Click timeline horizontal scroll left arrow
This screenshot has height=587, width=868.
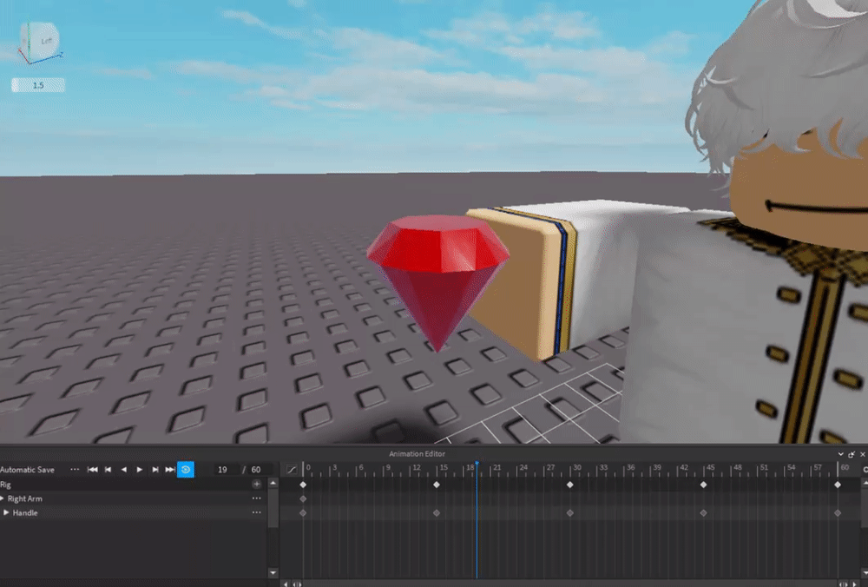pyautogui.click(x=286, y=584)
